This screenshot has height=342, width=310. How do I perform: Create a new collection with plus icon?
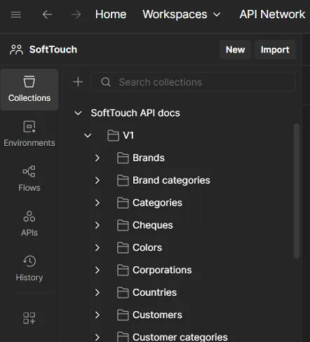78,82
